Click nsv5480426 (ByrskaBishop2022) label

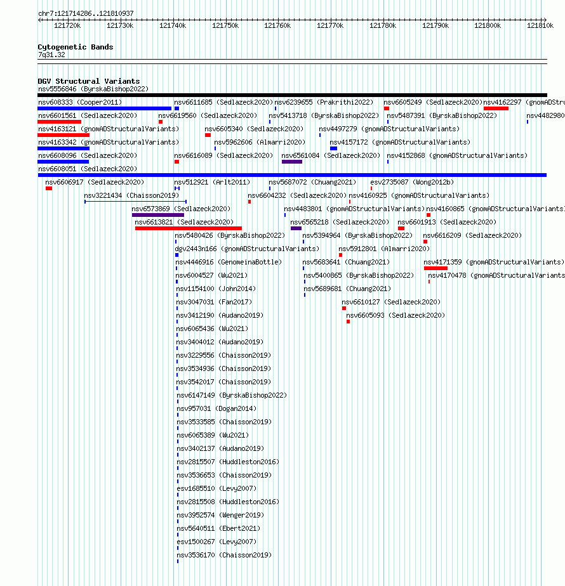[x=230, y=235]
